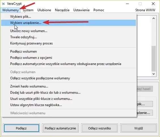The height and width of the screenshot is (137, 160).
Task: Select 'Podłącz automatycznie wszystkie wolumeny' menu entry
Action: coord(69,64)
